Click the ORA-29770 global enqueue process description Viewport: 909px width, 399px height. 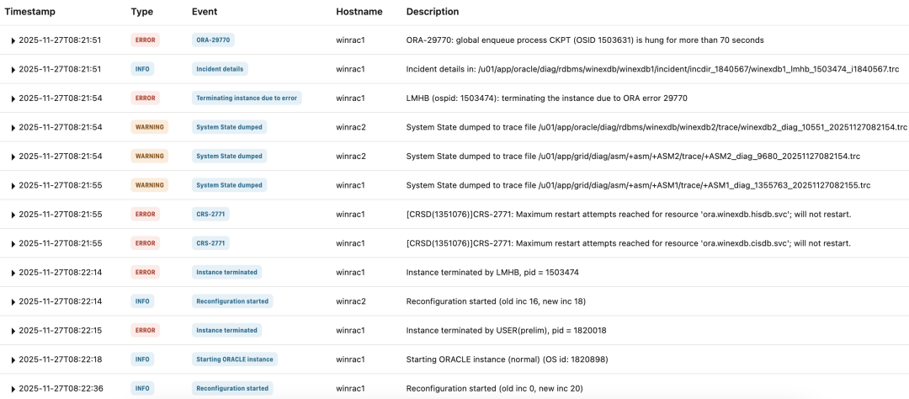coord(585,40)
